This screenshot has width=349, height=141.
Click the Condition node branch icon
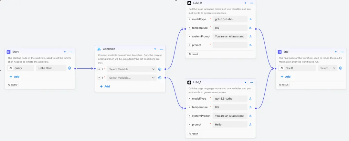click(x=99, y=49)
